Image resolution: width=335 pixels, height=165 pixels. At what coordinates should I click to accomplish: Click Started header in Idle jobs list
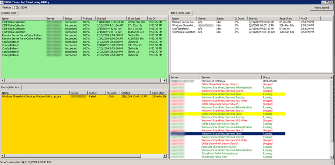(262, 18)
